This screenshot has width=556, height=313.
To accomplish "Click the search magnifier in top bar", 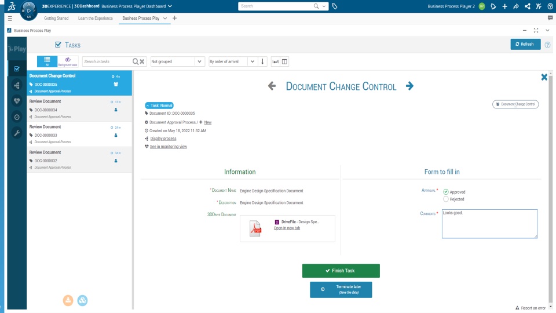I will point(316,6).
